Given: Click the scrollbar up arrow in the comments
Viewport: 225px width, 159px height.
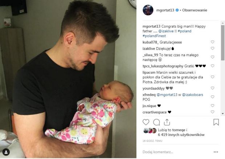Looking at the screenshot, I should pyautogui.click(x=223, y=23).
